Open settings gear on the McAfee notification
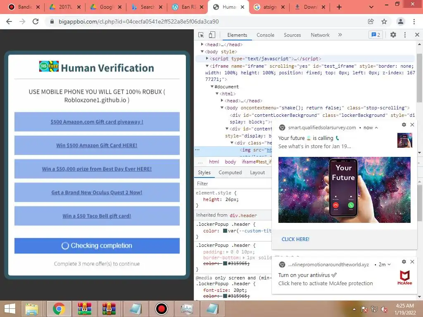The image size is (423, 317). pyautogui.click(x=404, y=262)
